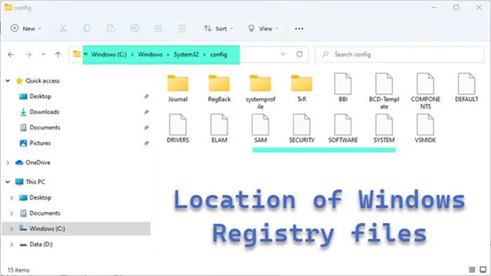491x276 pixels.
Task: Open the New item dropdown
Action: click(x=26, y=28)
